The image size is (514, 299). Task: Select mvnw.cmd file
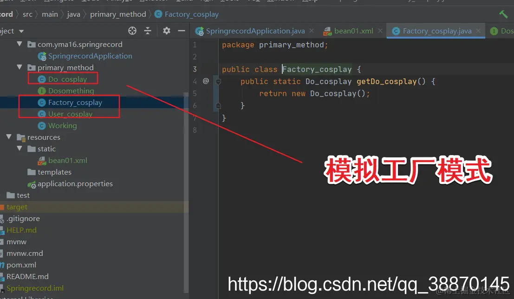click(x=25, y=253)
